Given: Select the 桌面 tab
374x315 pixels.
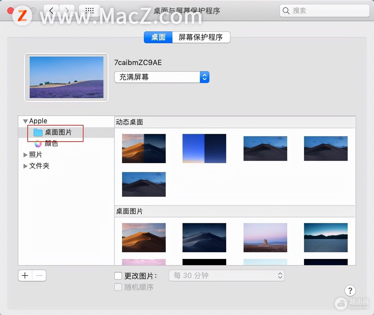Looking at the screenshot, I should coord(158,37).
